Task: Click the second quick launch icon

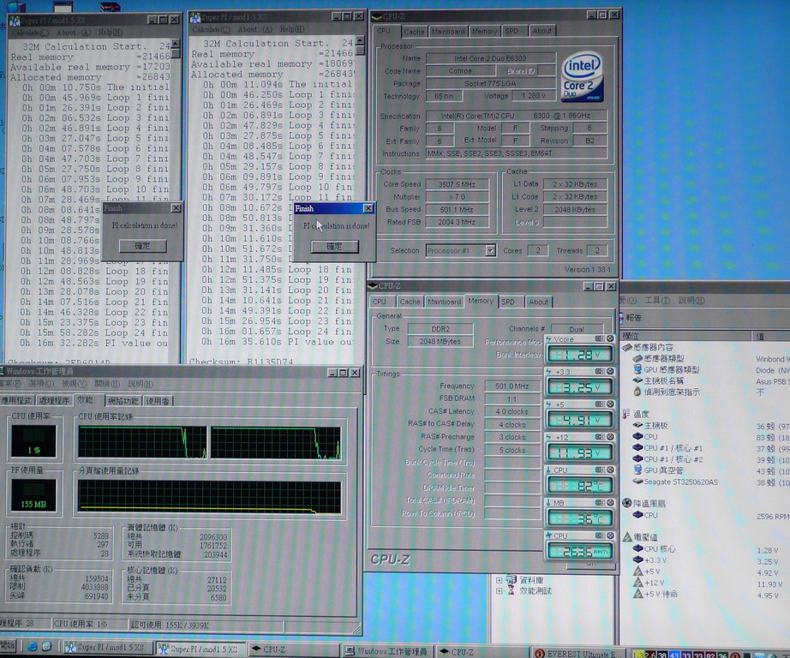Action: click(47, 647)
